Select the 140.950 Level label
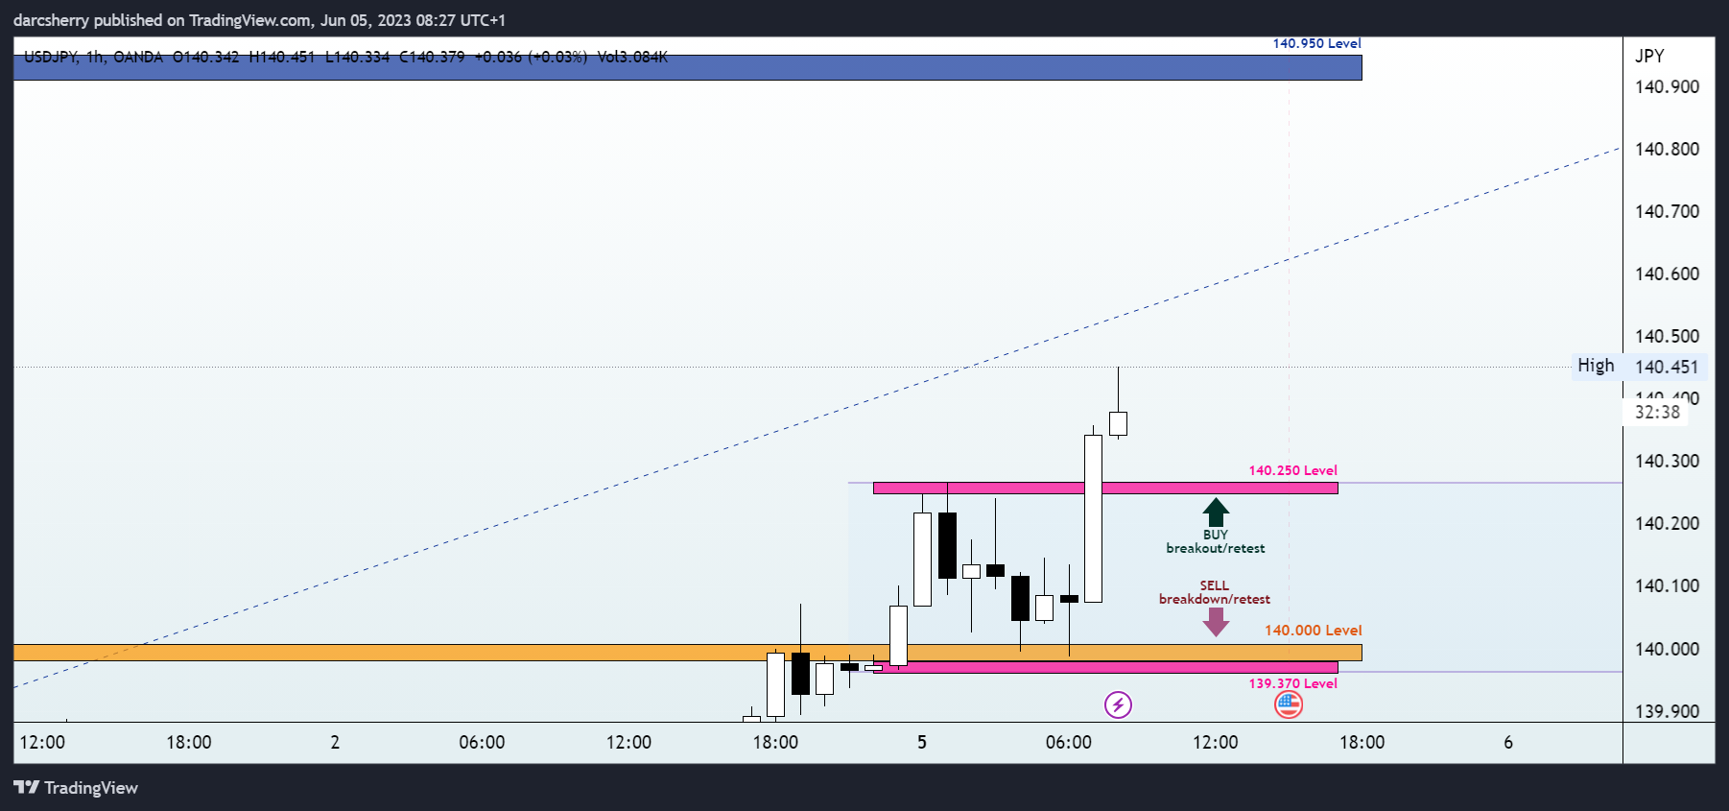Image resolution: width=1729 pixels, height=811 pixels. click(1316, 43)
